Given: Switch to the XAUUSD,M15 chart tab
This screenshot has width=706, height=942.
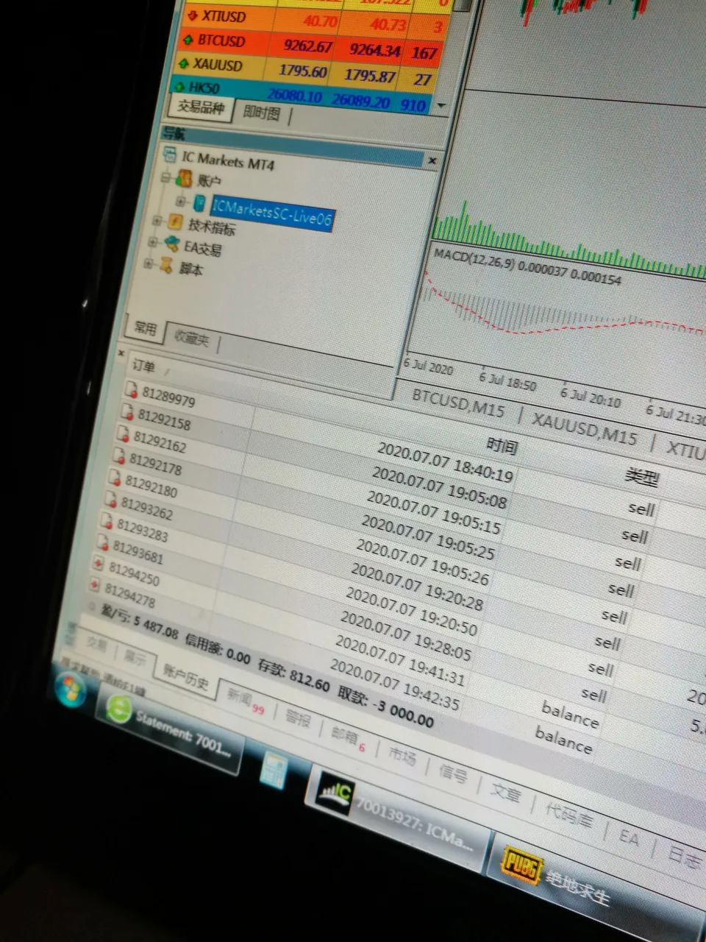Looking at the screenshot, I should click(585, 429).
